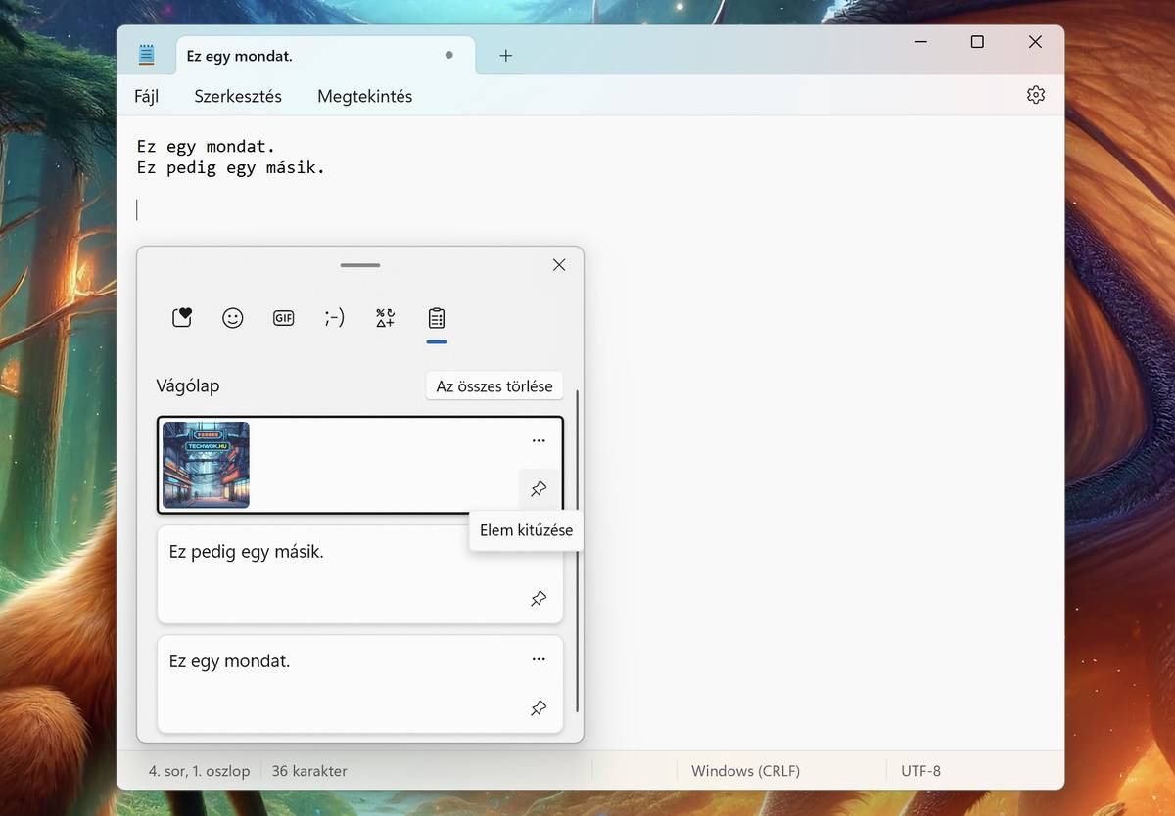
Task: Paste the image thumbnail from clipboard
Action: 206,465
